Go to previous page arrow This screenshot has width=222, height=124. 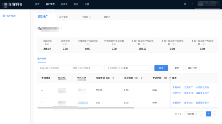pos(203,114)
